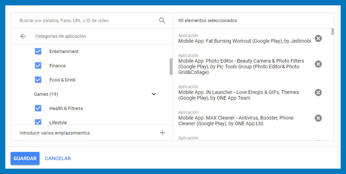
Task: Click the MAX Cleaner Antivirus entry text
Action: click(x=236, y=121)
